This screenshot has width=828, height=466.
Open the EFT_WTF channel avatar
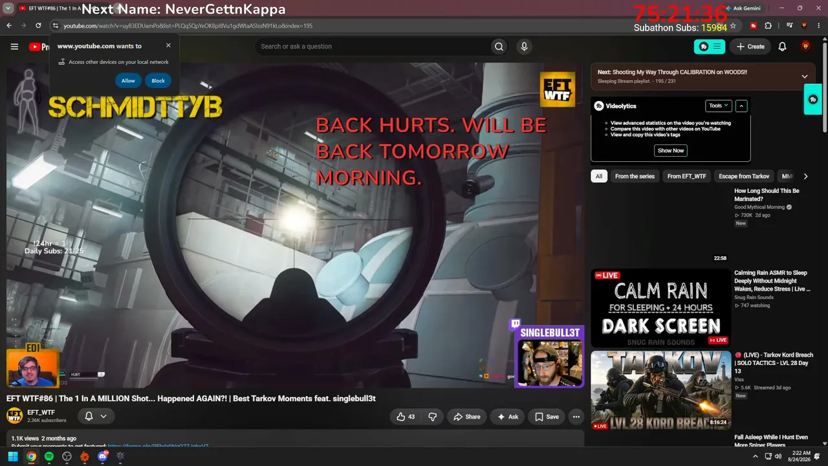point(14,416)
